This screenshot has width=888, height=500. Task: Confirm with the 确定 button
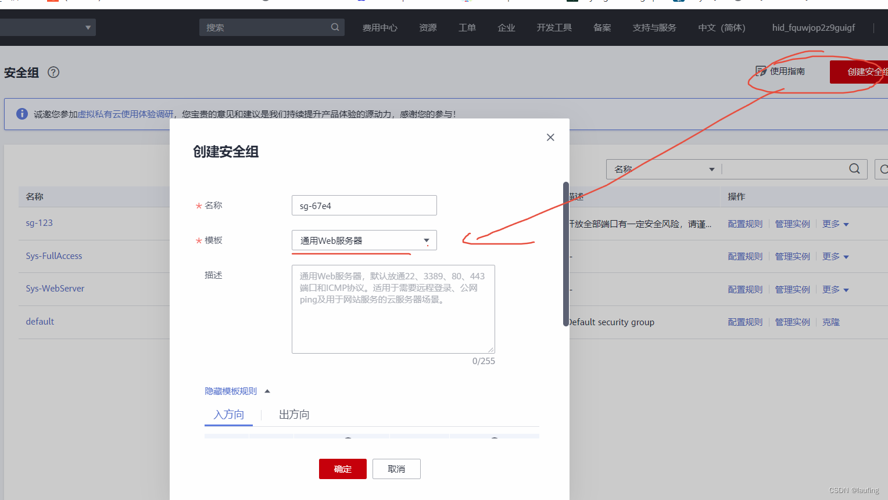coord(343,469)
